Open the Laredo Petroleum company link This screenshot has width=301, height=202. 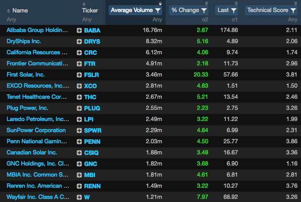coord(38,119)
